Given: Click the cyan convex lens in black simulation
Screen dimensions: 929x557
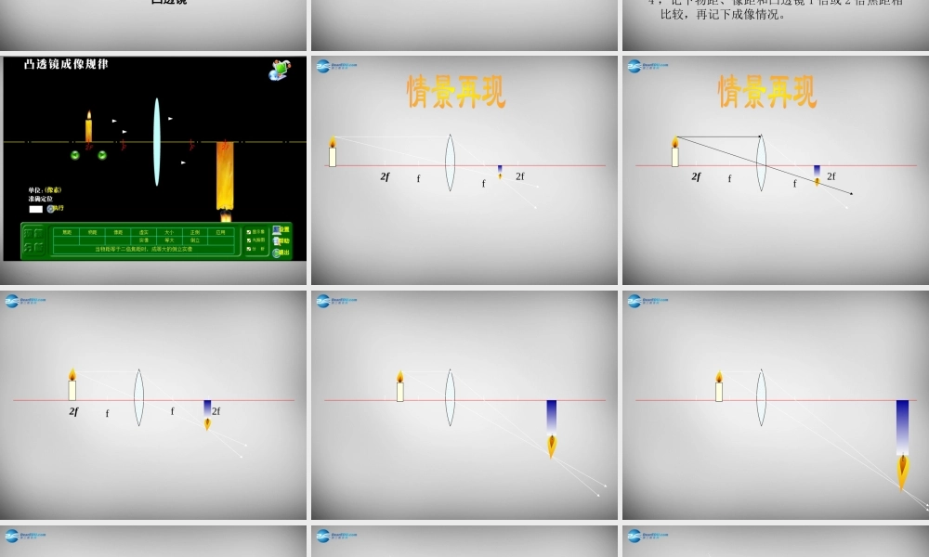Looking at the screenshot, I should (156, 142).
